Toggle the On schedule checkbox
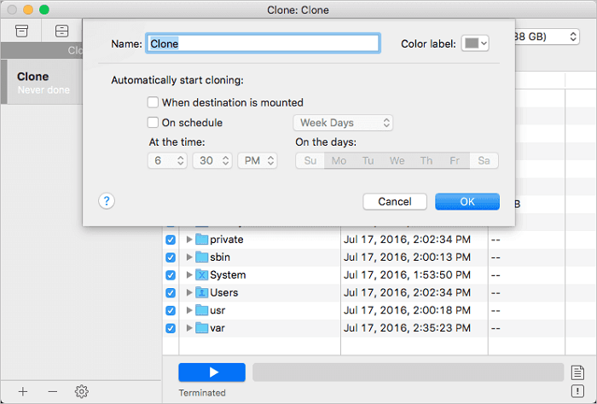597x404 pixels. tap(153, 123)
